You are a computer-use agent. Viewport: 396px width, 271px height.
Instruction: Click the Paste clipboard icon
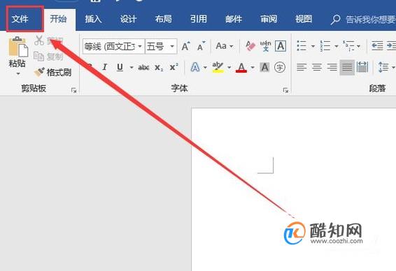[x=17, y=47]
